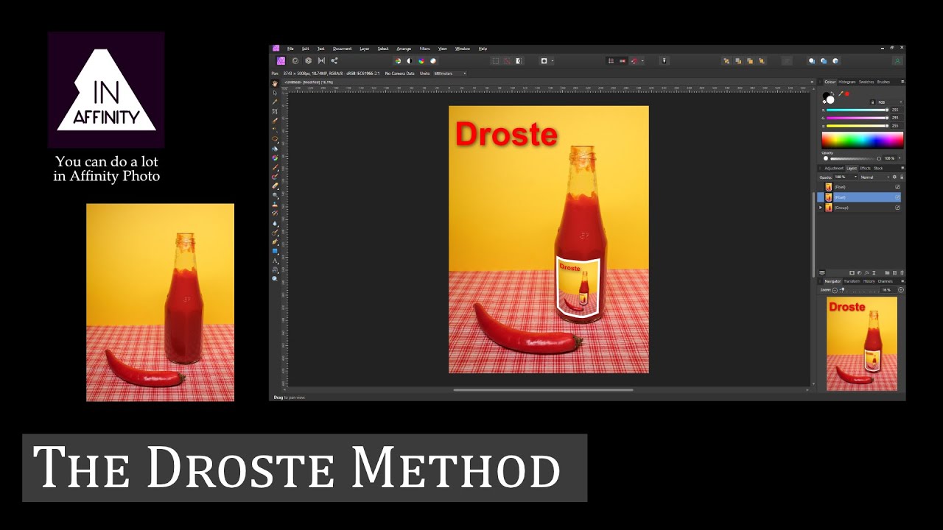Image resolution: width=943 pixels, height=530 pixels.
Task: Select the Move tool arrow
Action: coord(276,93)
